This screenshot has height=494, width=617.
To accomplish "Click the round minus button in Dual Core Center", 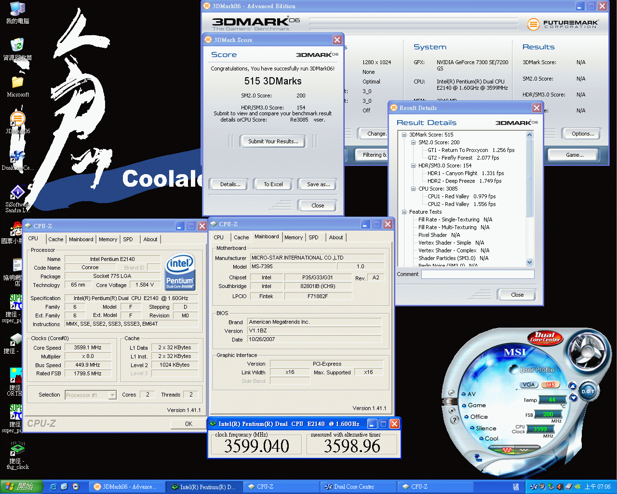I will (x=451, y=393).
